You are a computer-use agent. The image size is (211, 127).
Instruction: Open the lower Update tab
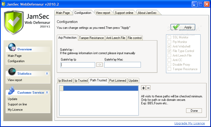click(x=133, y=81)
